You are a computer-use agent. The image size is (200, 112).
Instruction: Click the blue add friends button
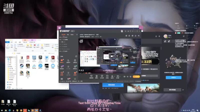point(173,77)
